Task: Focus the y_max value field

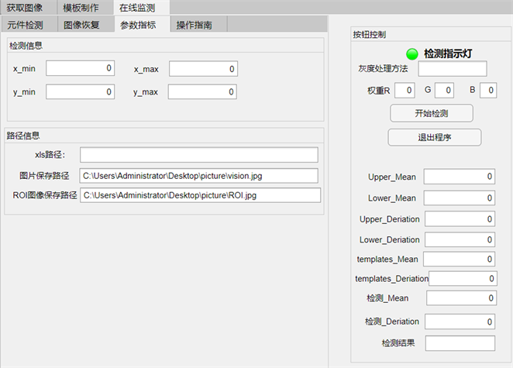Action: (x=201, y=92)
